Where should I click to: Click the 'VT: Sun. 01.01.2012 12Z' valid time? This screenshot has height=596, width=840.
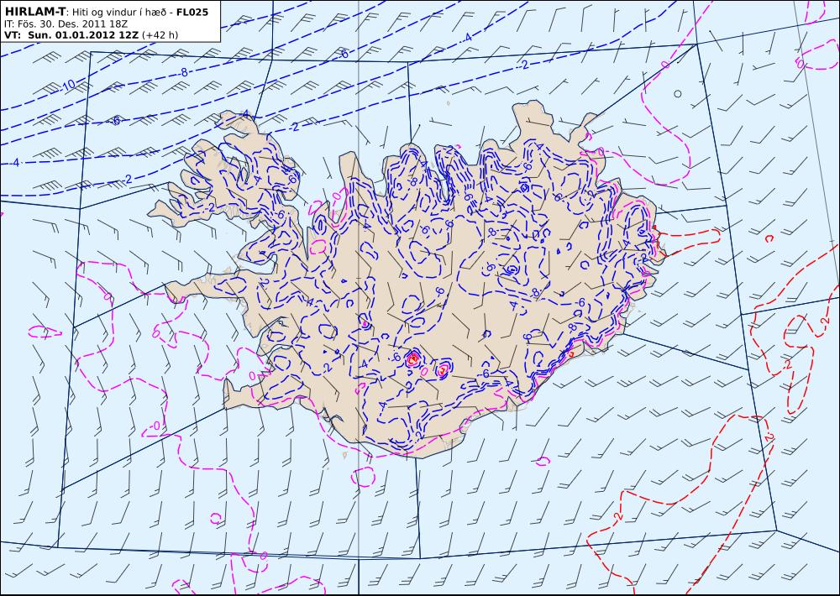[x=71, y=35]
